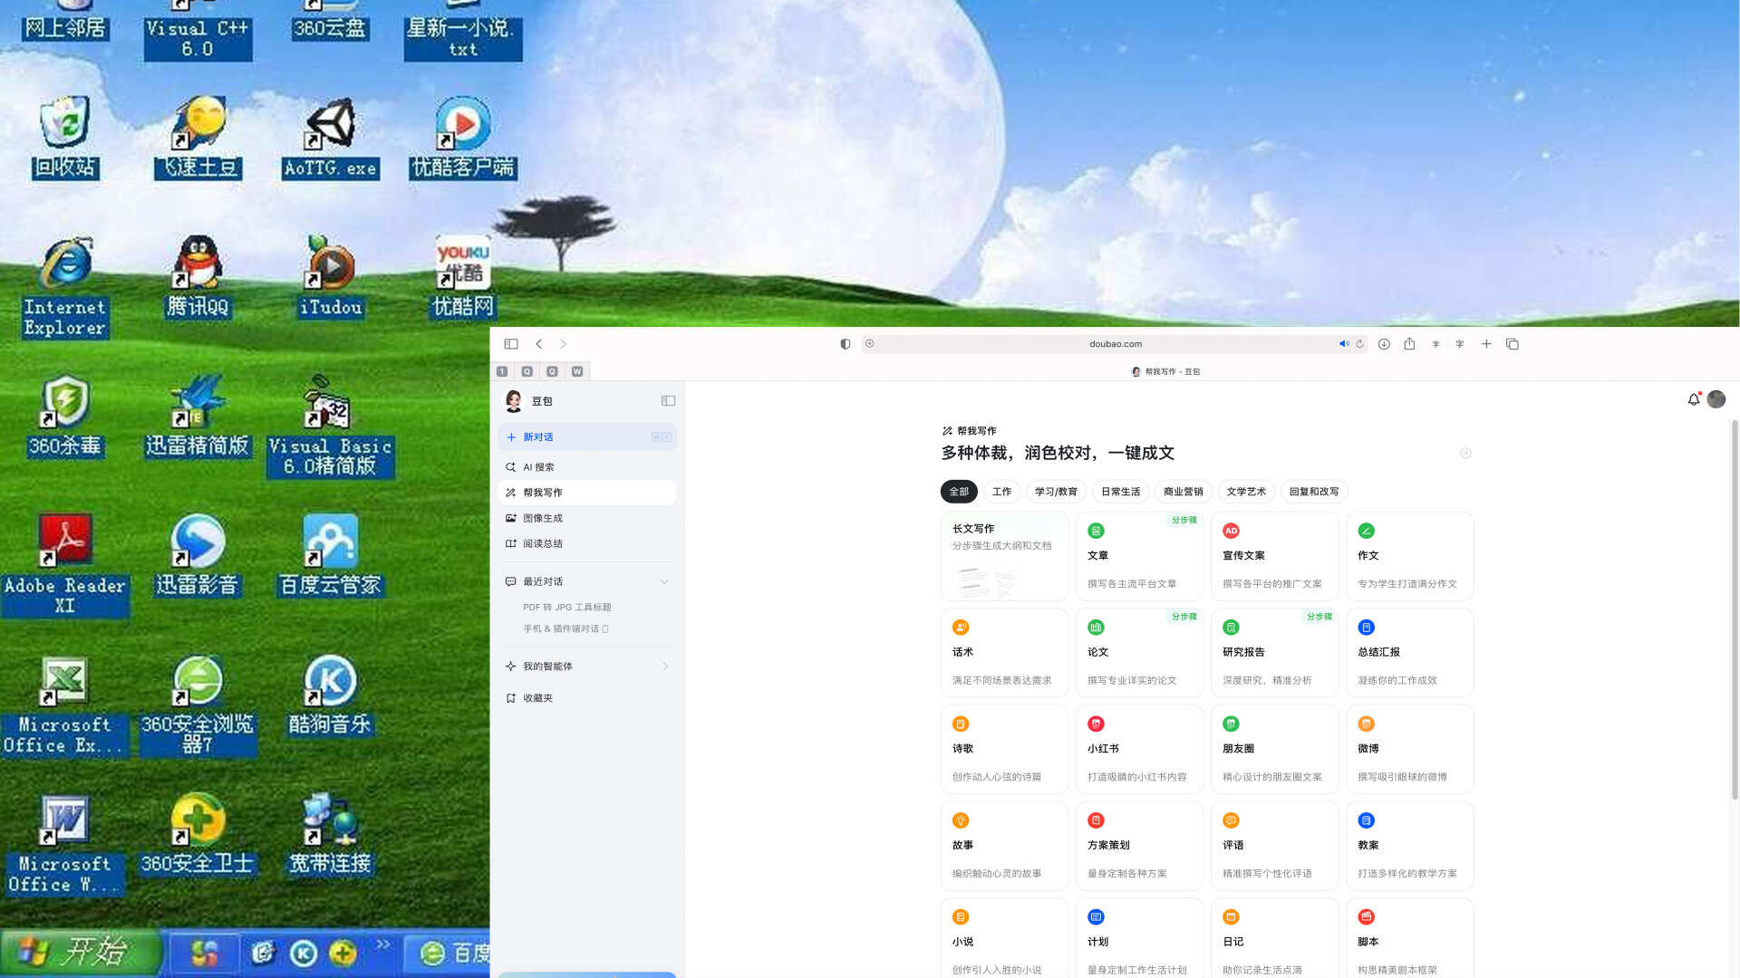Image resolution: width=1740 pixels, height=978 pixels.
Task: Open the Youku web desktop shortcut
Action: (463, 277)
